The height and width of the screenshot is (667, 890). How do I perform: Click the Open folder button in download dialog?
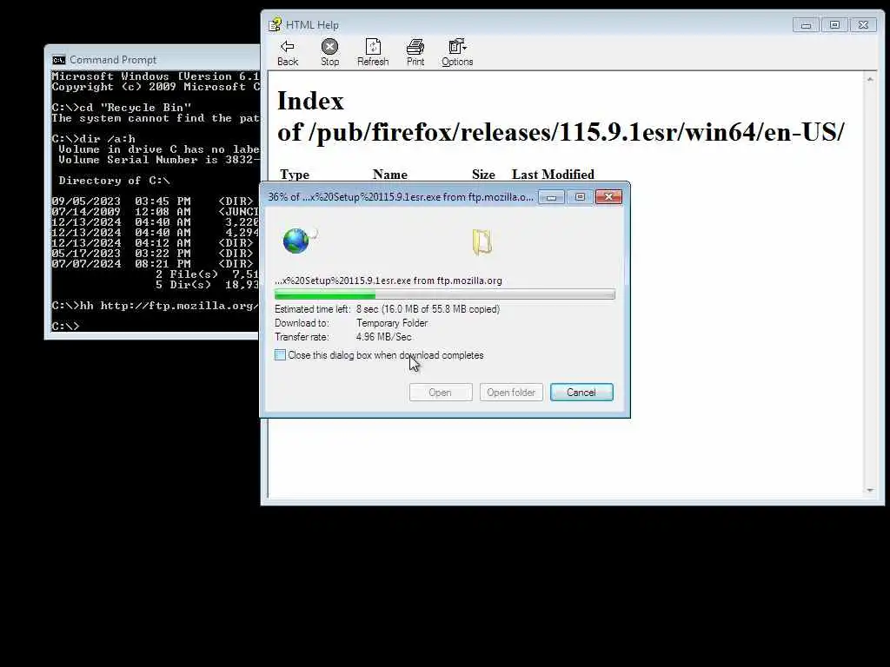pos(511,393)
